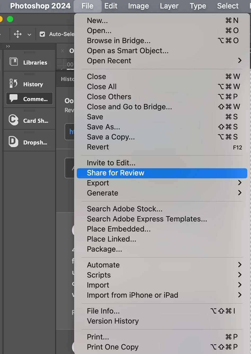Select Open as Smart Object...
Viewport: 251px width, 354px height.
click(x=162, y=51)
